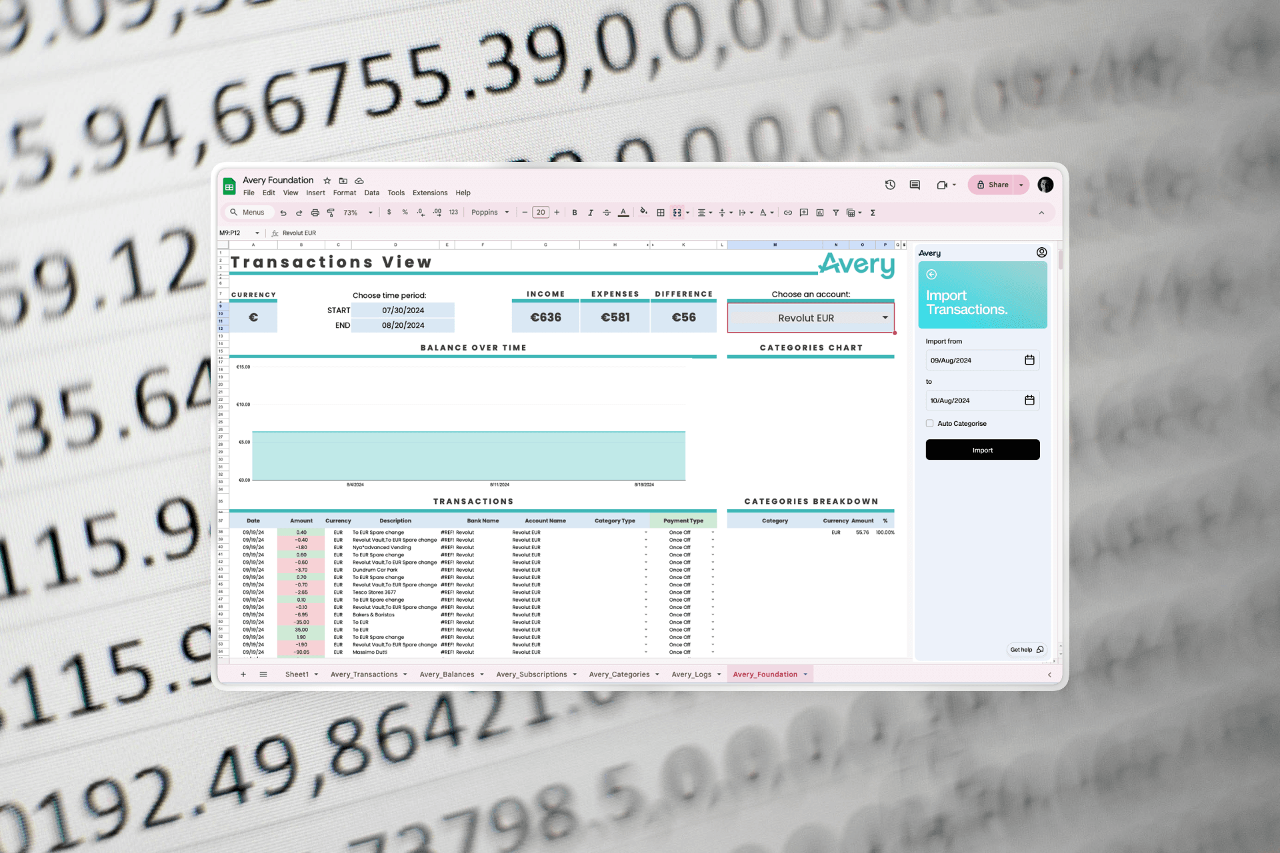The width and height of the screenshot is (1280, 853).
Task: Activate the paint format tool
Action: (331, 213)
